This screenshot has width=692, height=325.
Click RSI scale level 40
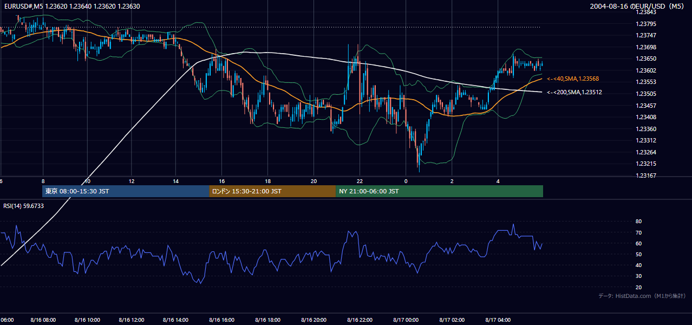[638, 265]
